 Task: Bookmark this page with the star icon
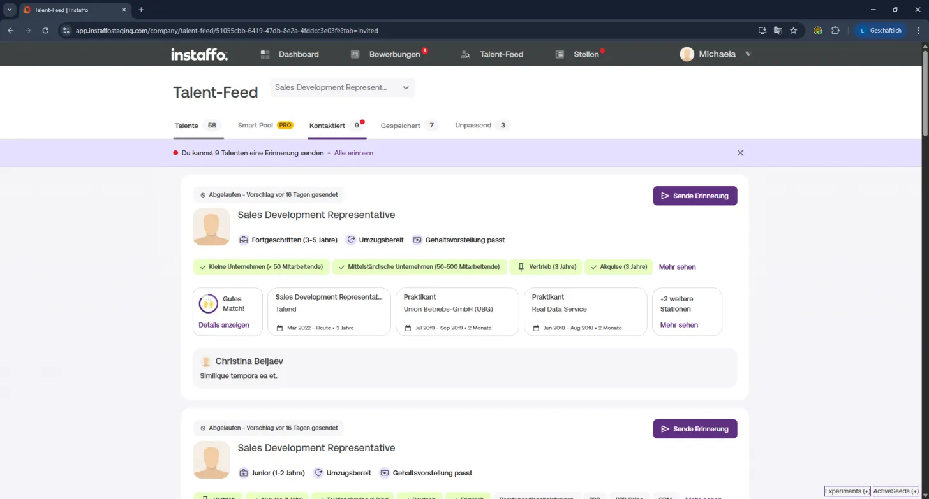tap(794, 30)
